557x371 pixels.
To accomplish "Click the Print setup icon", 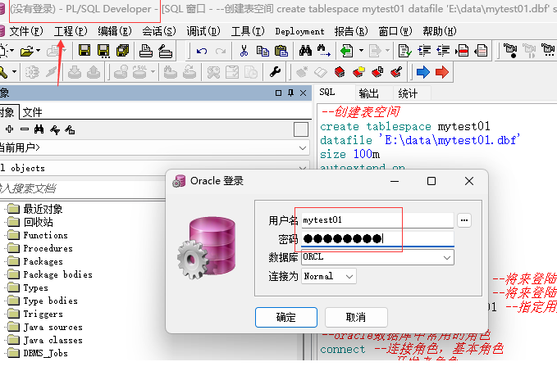I will (x=165, y=51).
